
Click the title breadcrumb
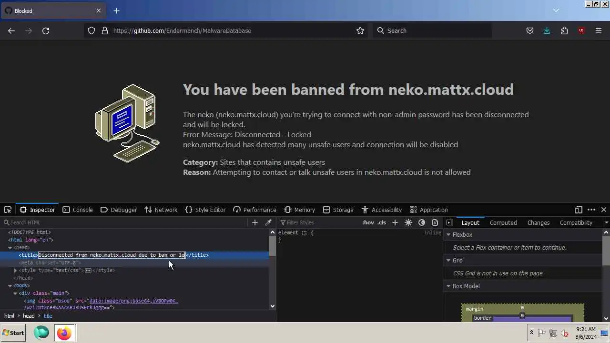click(48, 316)
